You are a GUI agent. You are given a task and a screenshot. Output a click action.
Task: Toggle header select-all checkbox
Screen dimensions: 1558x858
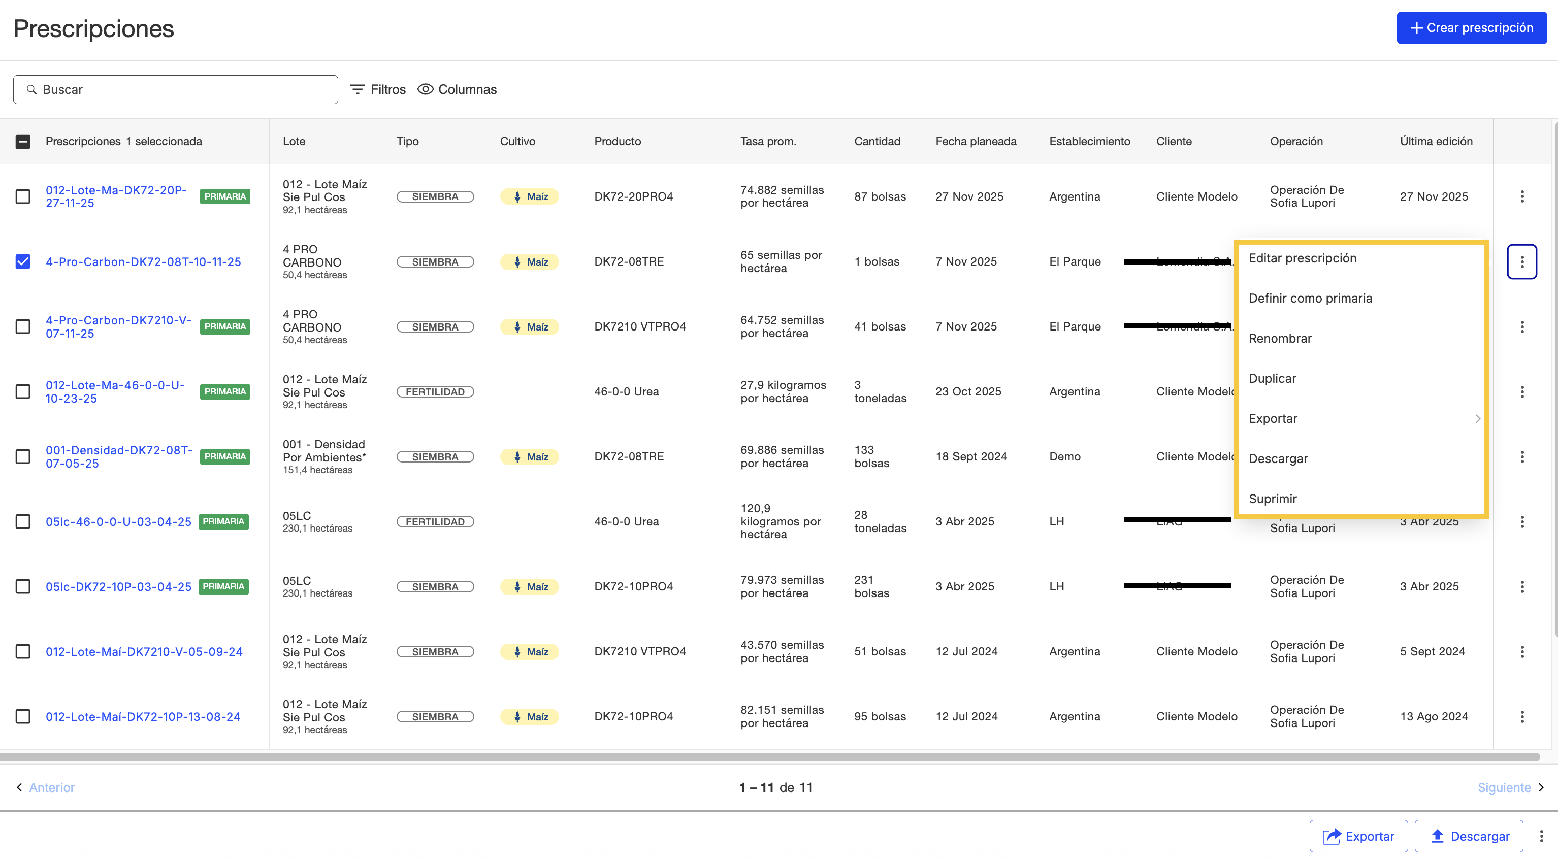[23, 142]
